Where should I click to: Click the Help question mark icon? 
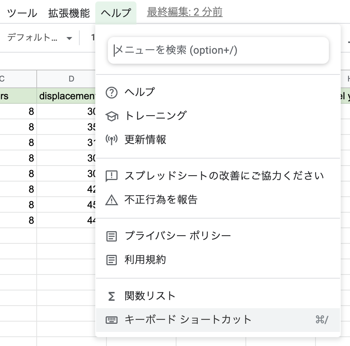tap(112, 92)
